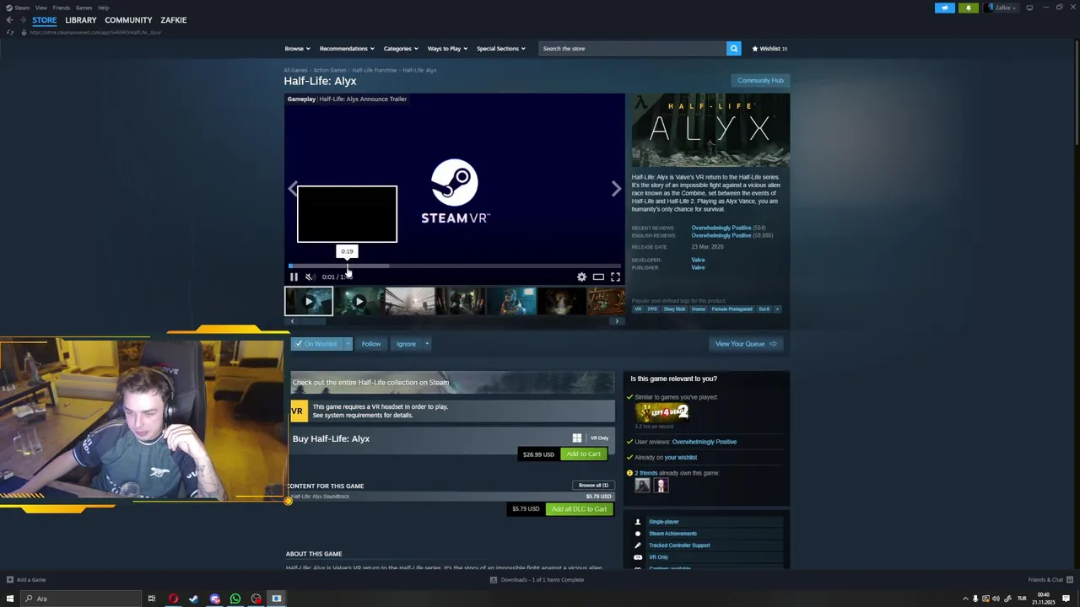Open Task View in the taskbar
Screen dimensions: 1080x607
click(152, 599)
